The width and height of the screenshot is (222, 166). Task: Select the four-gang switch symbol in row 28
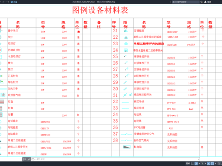[127, 76]
